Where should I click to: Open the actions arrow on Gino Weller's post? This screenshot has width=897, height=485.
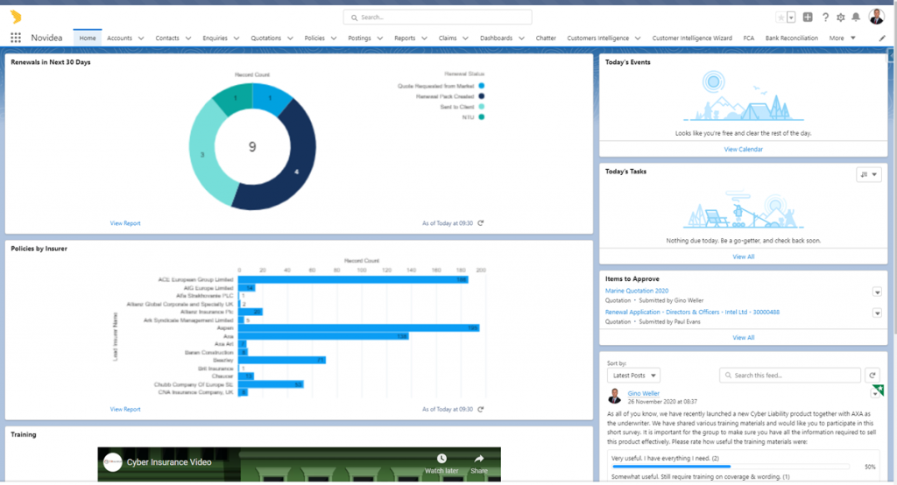coord(875,393)
